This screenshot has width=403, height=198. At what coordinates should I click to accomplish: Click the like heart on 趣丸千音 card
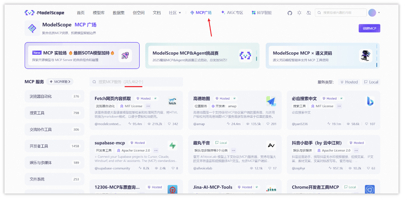[x=270, y=168]
